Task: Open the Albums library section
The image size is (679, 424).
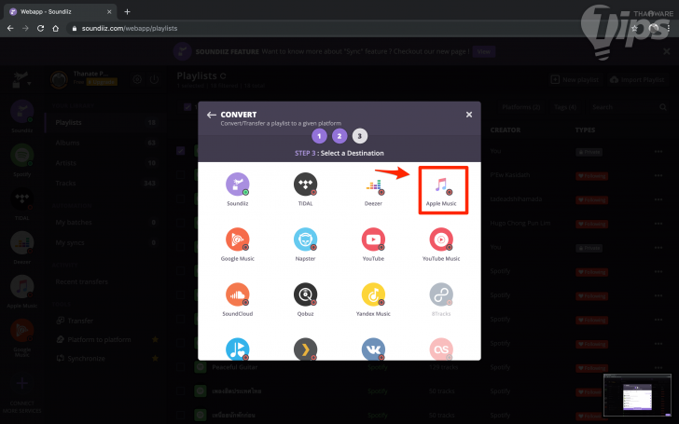Action: click(105, 143)
